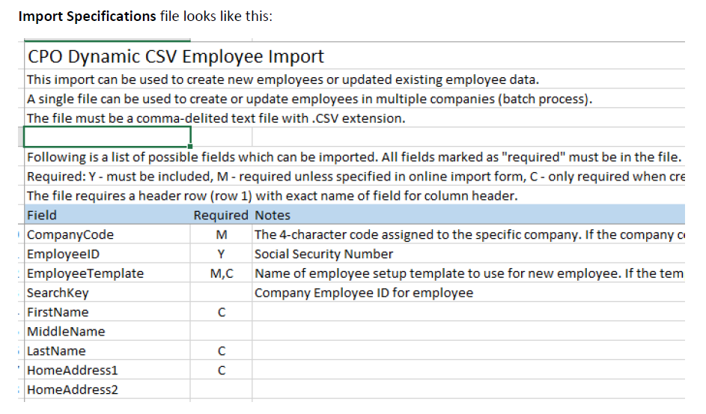Image resolution: width=706 pixels, height=414 pixels.
Task: Select the CompanyCode field cell
Action: [107, 234]
